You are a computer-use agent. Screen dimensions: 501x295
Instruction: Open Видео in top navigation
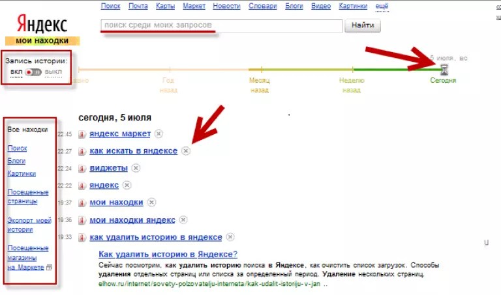321,6
